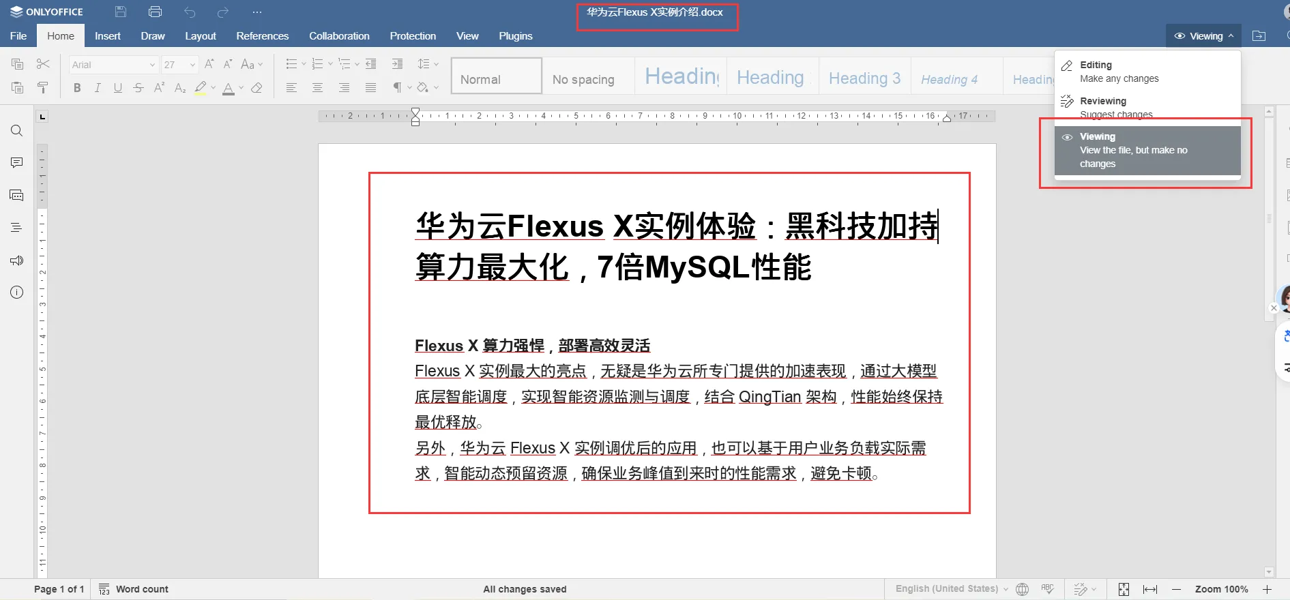The width and height of the screenshot is (1290, 600).
Task: Decrease the font size one step
Action: pos(228,64)
